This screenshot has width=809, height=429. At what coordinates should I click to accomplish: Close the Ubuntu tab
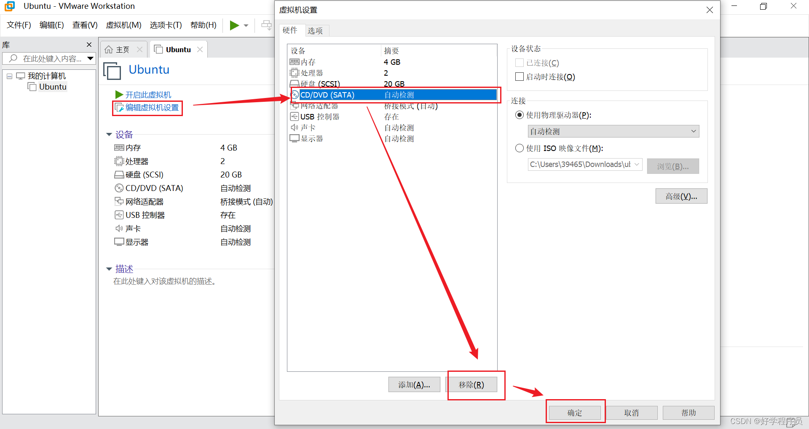[x=200, y=50]
